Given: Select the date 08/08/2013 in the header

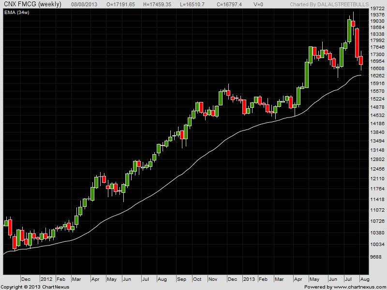Looking at the screenshot, I should [x=84, y=4].
